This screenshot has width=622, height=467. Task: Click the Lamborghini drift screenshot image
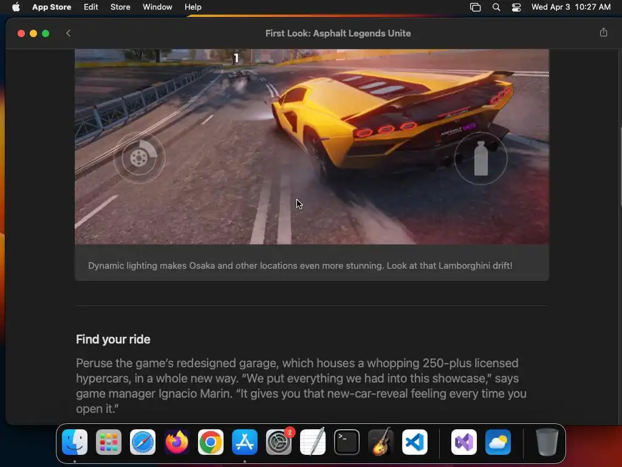click(312, 147)
